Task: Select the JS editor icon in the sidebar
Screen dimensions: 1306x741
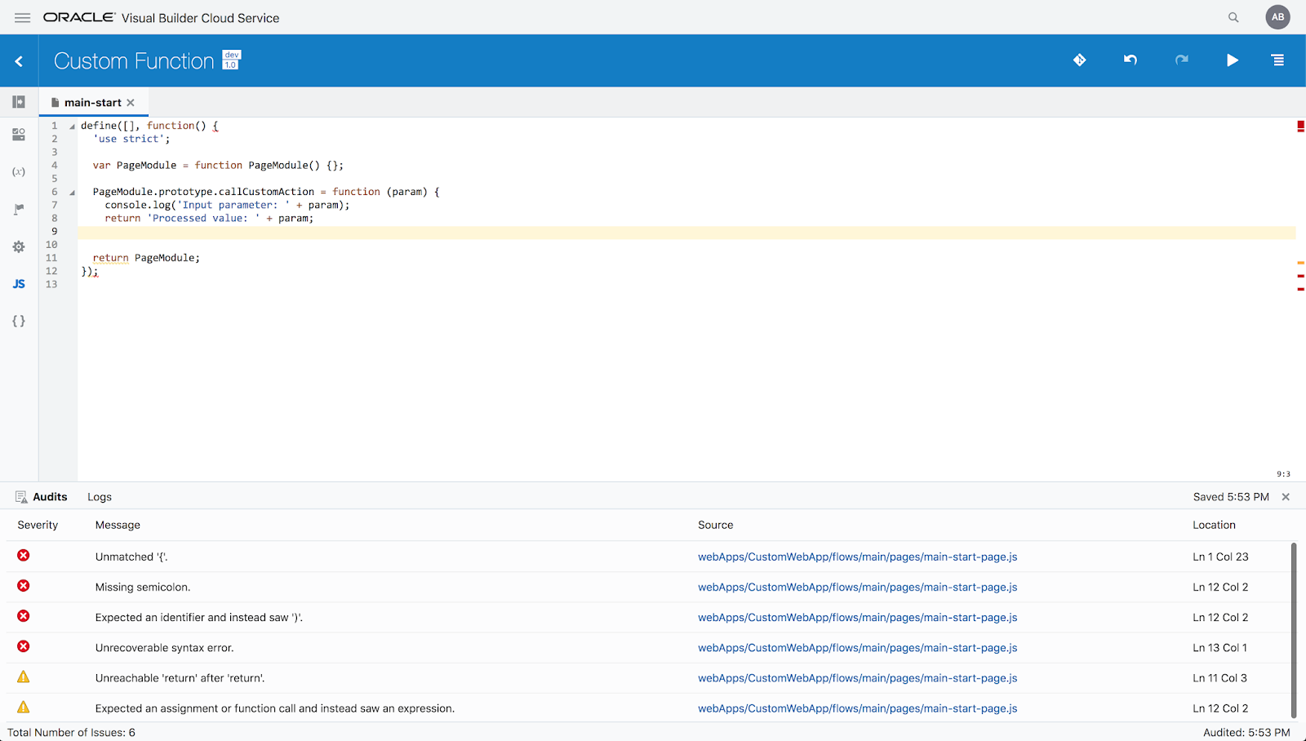Action: (18, 283)
